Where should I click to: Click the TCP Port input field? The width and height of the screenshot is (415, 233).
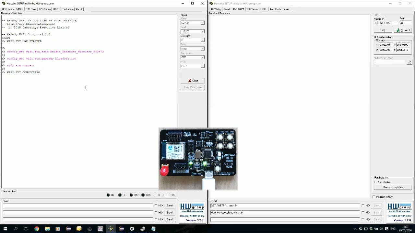(x=406, y=23)
